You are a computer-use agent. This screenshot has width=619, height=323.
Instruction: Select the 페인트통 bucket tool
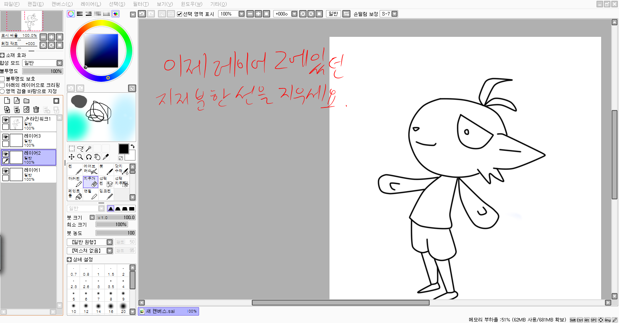[75, 194]
